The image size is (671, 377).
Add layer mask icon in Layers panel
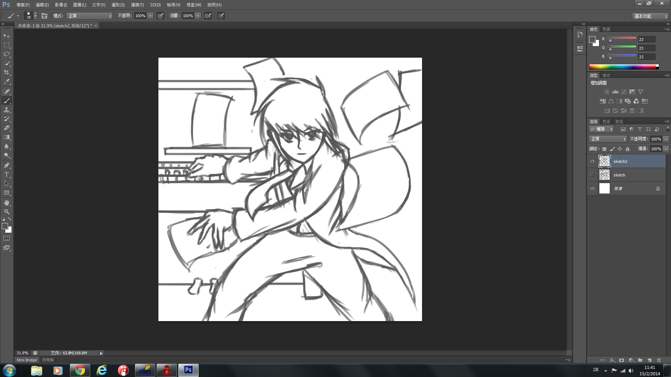pos(621,360)
